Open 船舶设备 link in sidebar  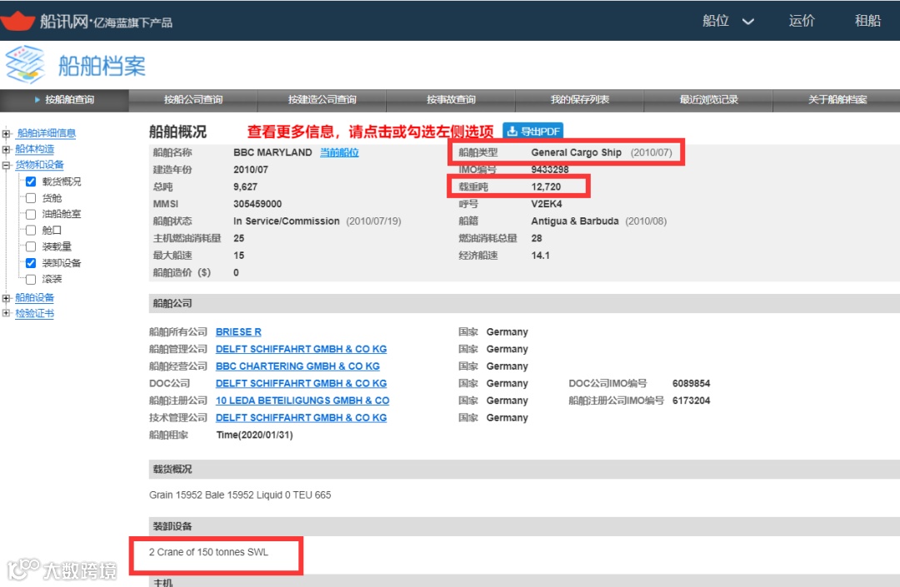[x=34, y=297]
